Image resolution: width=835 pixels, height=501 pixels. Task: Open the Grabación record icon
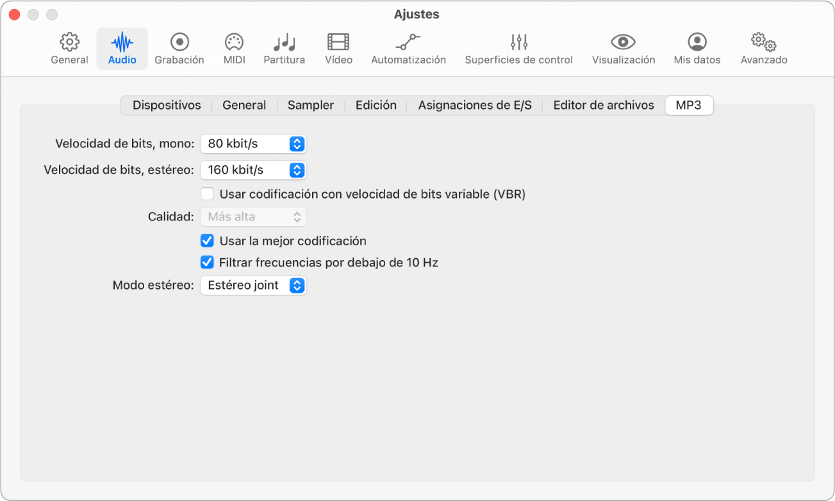(x=179, y=42)
